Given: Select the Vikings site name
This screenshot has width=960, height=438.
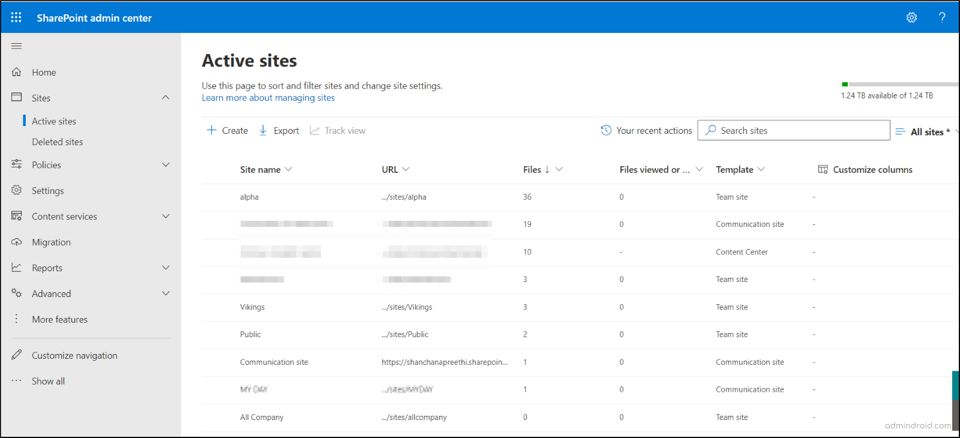Looking at the screenshot, I should [252, 307].
